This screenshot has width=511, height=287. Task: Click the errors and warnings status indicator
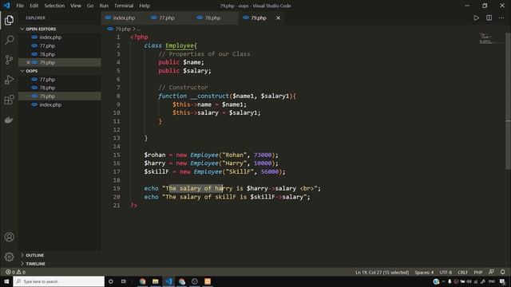pyautogui.click(x=15, y=272)
